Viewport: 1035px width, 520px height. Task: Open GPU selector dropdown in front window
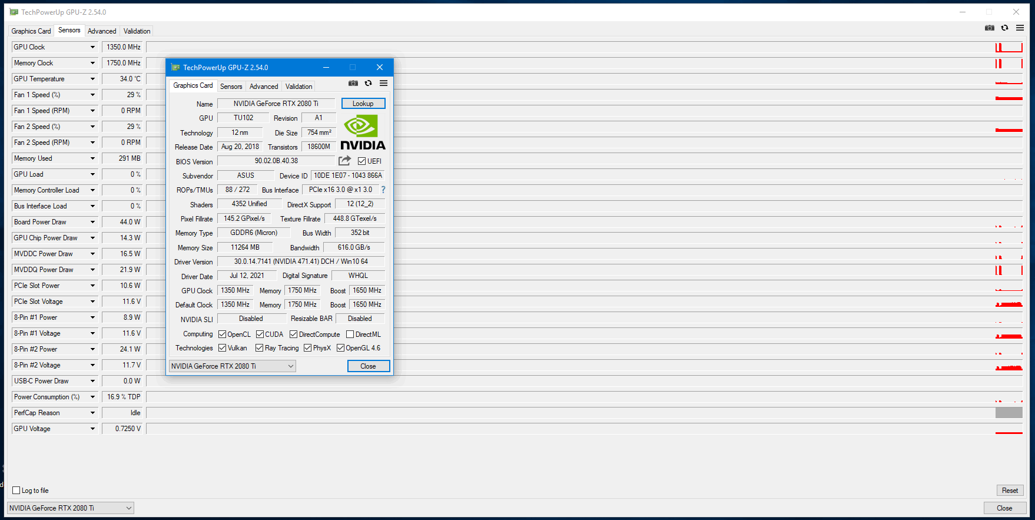click(x=233, y=366)
